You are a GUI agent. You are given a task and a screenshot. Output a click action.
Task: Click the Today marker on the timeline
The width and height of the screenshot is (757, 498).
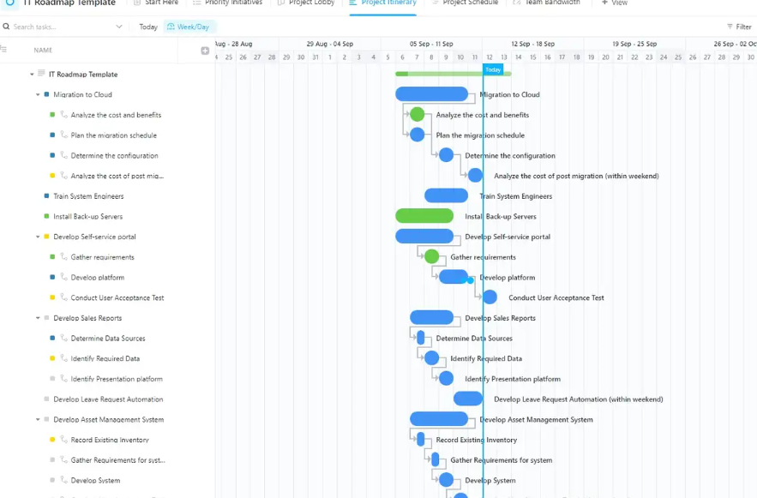[x=493, y=70]
